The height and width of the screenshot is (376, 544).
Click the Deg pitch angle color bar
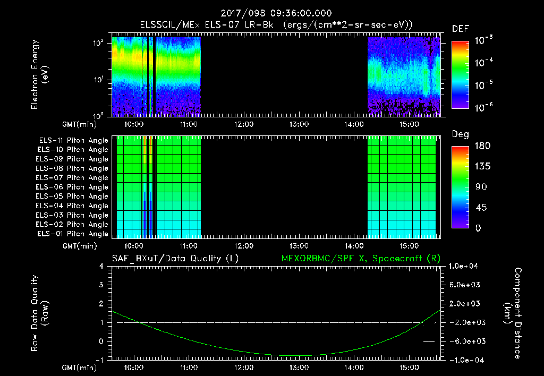[x=461, y=187]
